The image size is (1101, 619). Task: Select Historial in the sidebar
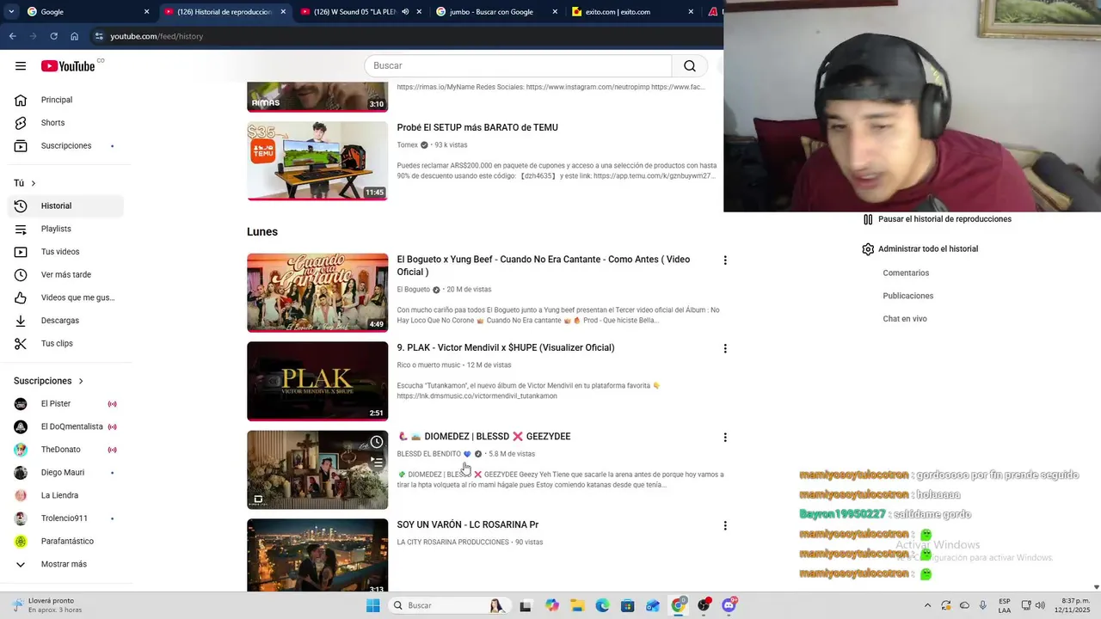(x=66, y=206)
